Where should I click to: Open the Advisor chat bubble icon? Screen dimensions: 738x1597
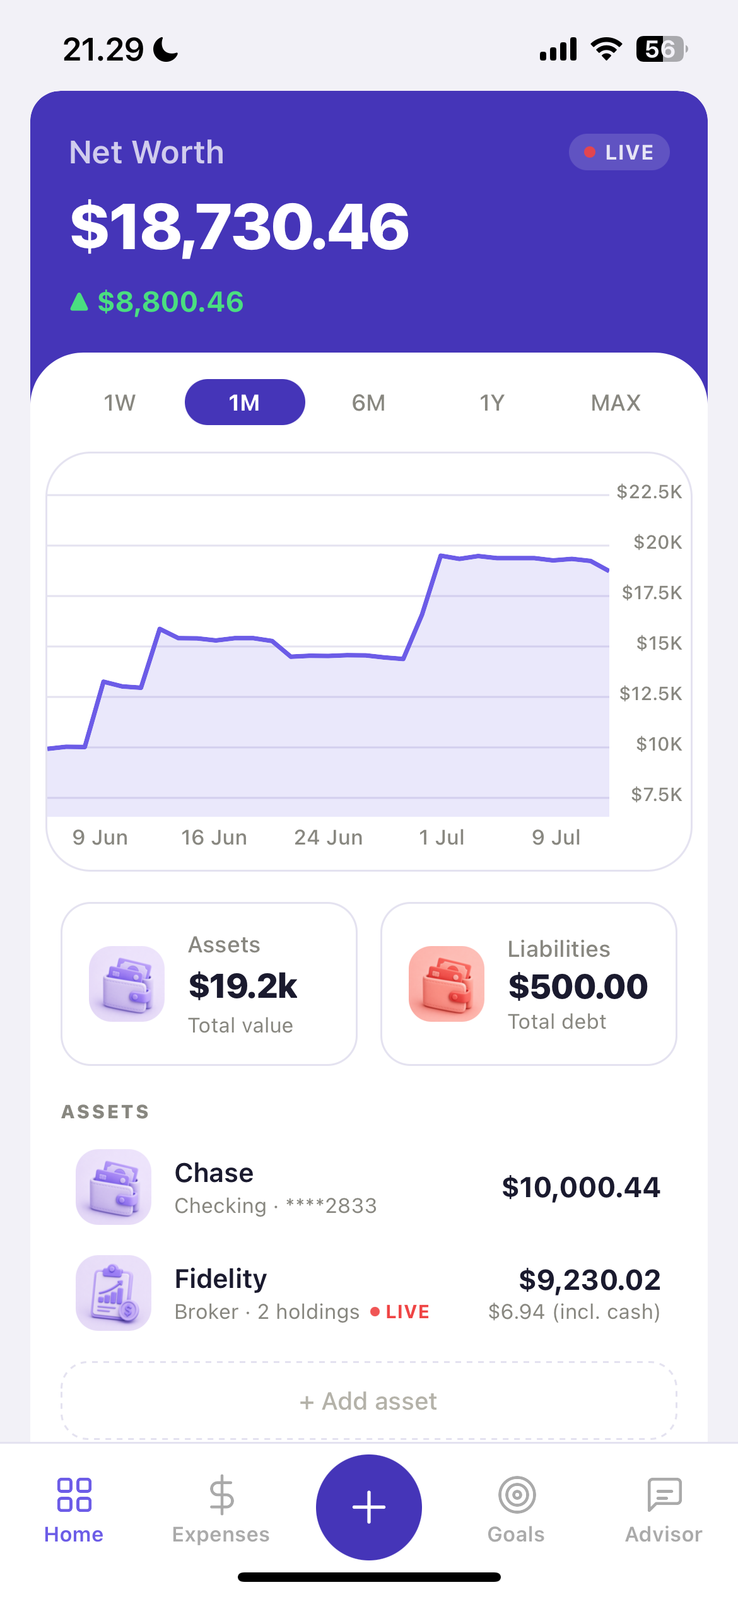pyautogui.click(x=664, y=1494)
